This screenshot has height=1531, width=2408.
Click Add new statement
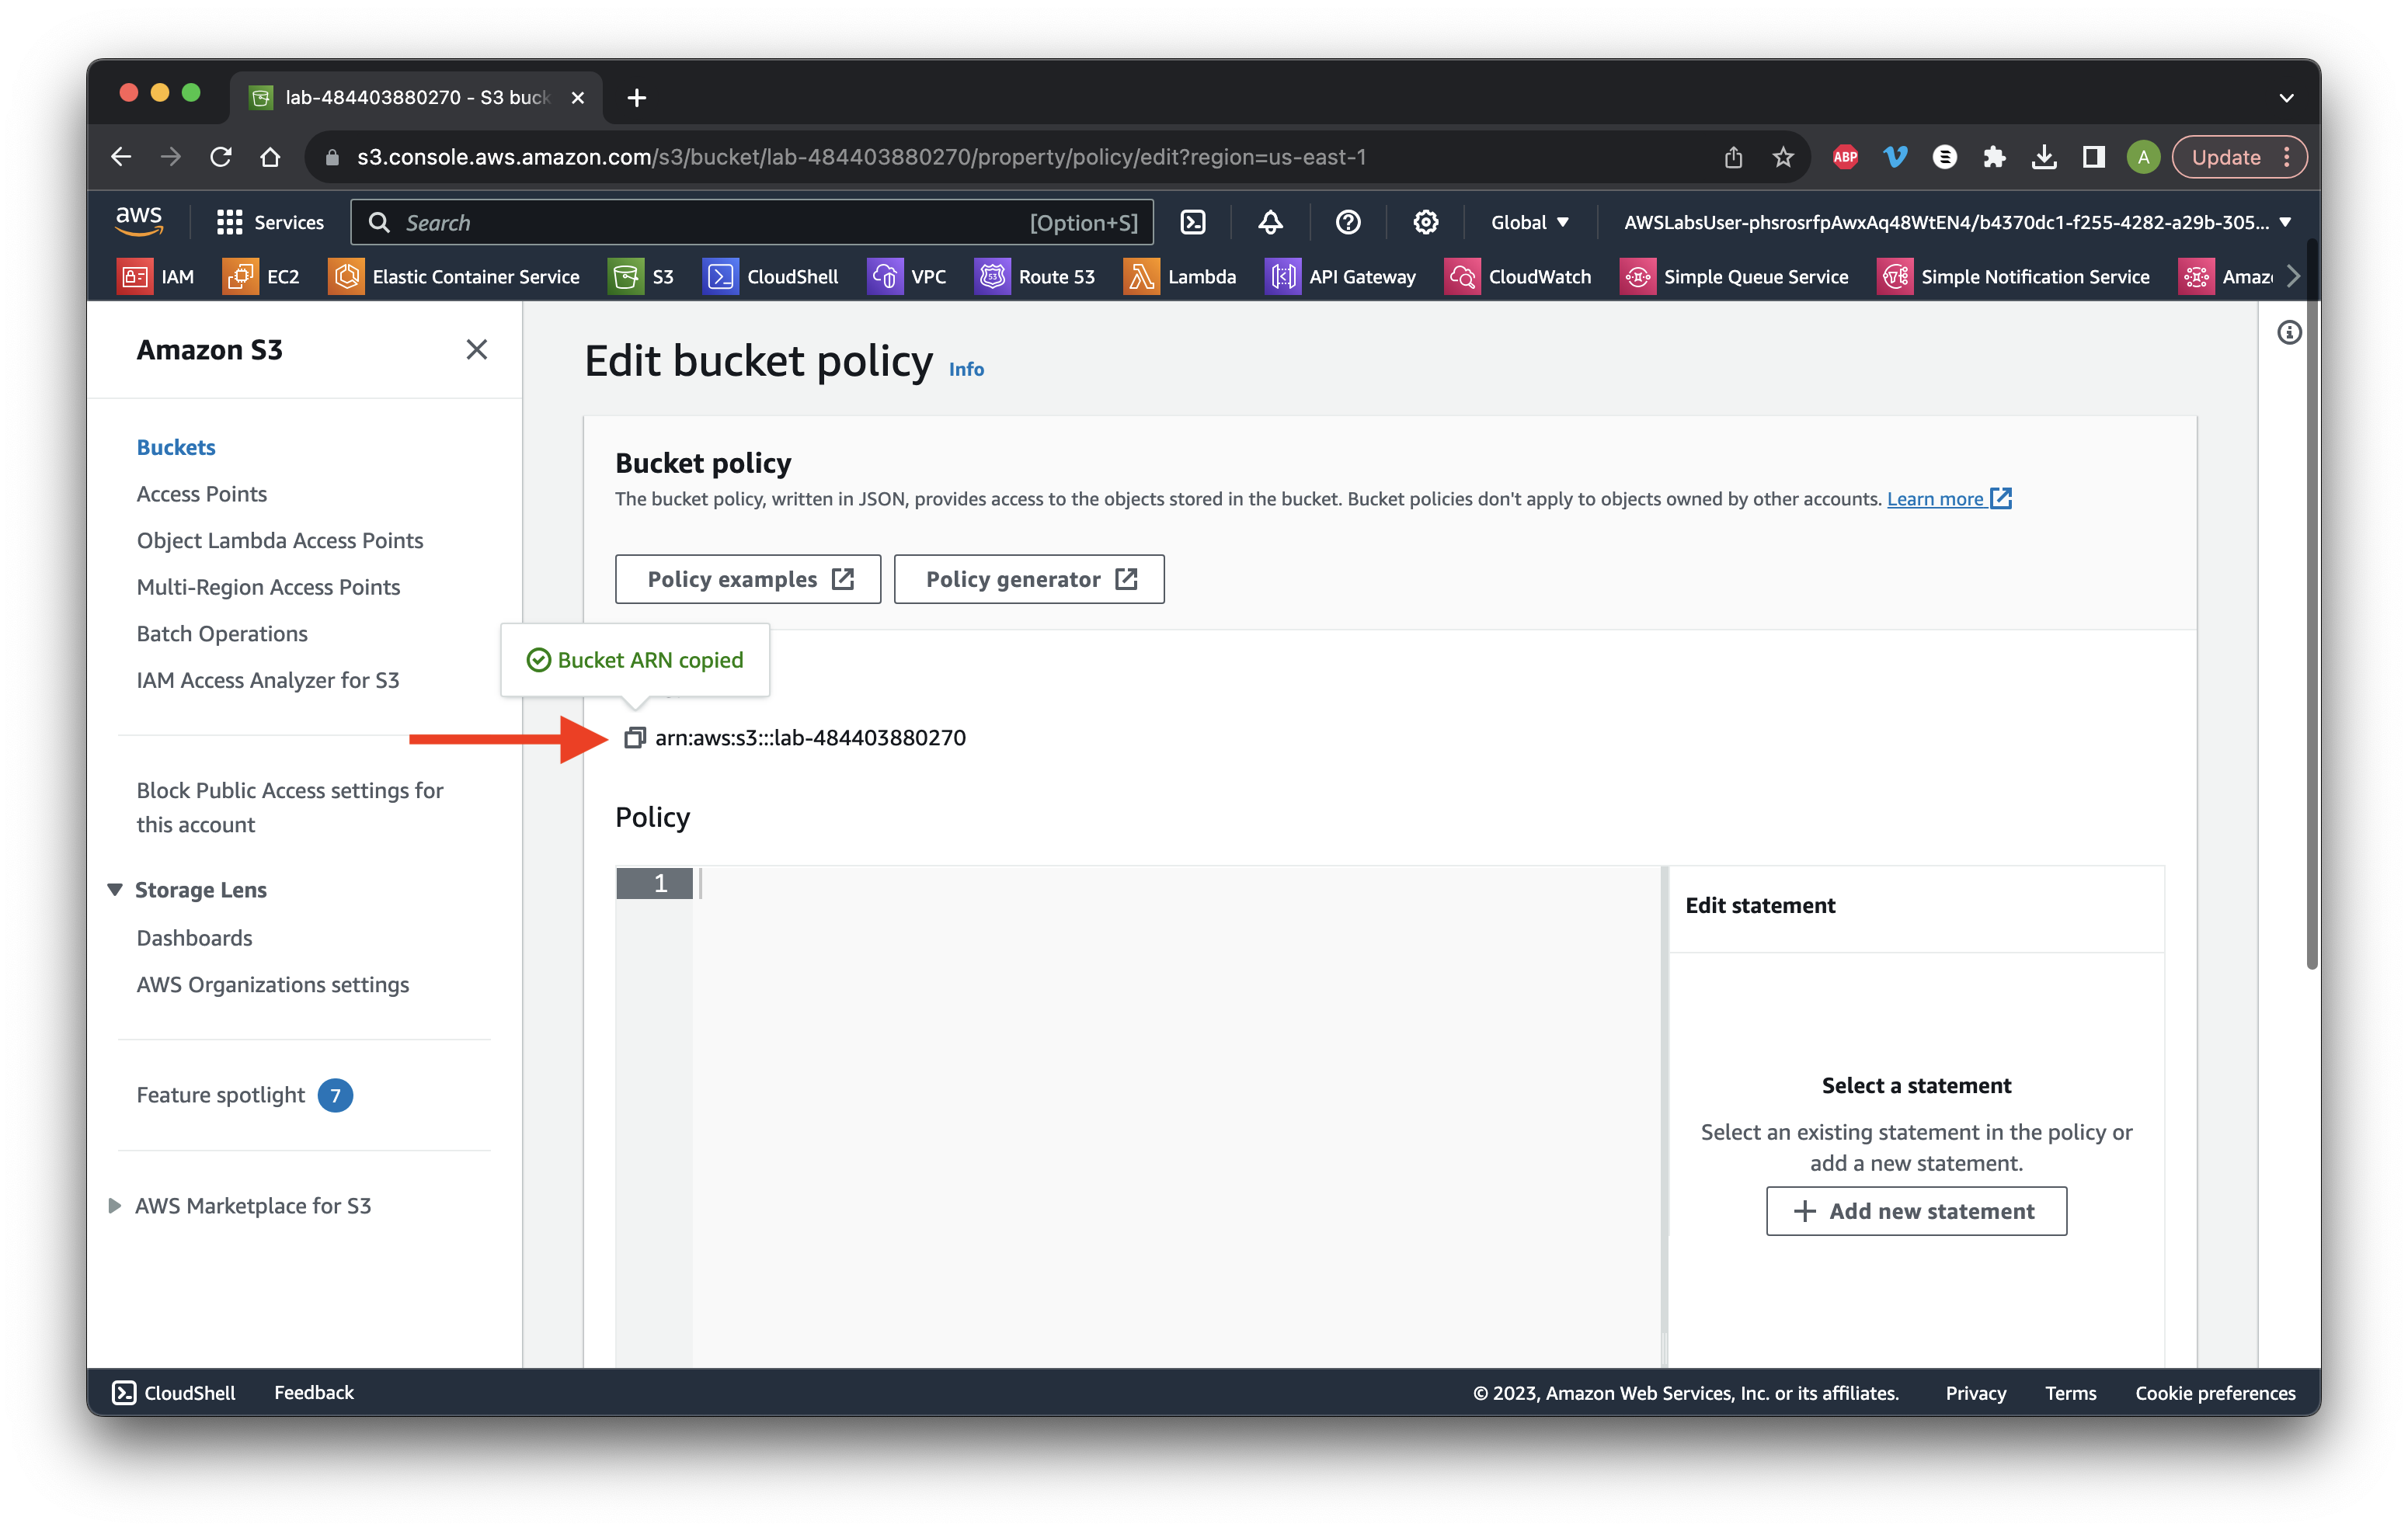point(1916,1211)
